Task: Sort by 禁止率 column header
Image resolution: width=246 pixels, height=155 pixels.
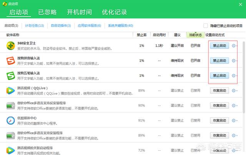Action: (142, 35)
